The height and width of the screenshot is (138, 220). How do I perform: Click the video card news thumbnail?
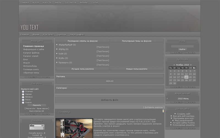(x=74, y=128)
